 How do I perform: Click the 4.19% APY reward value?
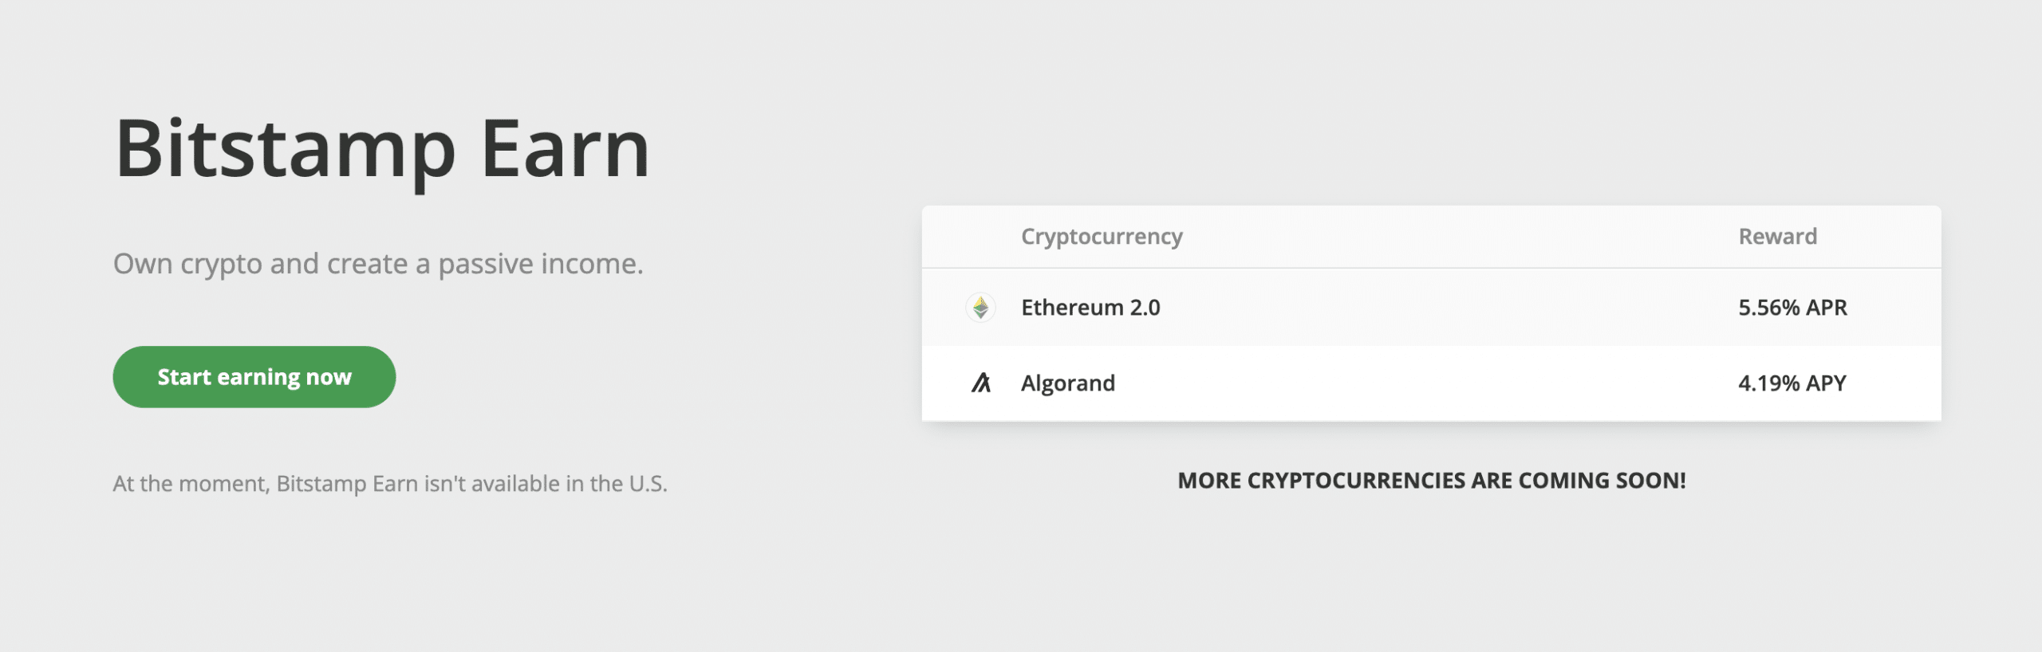point(1792,383)
